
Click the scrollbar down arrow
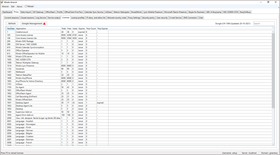click(x=273, y=144)
